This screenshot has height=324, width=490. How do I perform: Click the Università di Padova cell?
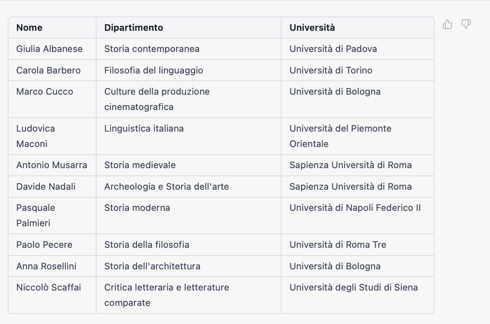(x=333, y=49)
